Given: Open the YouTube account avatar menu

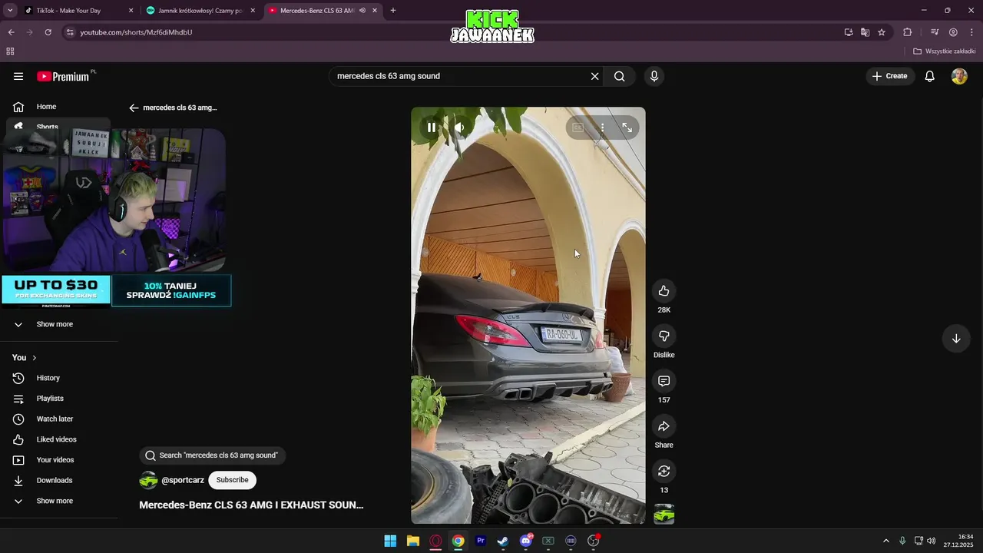Looking at the screenshot, I should coord(959,76).
